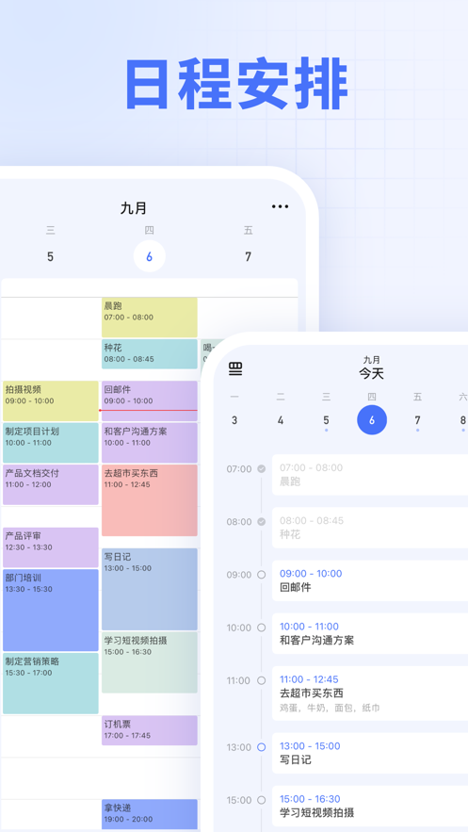
Task: Open the 去超市买东西 list card
Action: pos(370,693)
